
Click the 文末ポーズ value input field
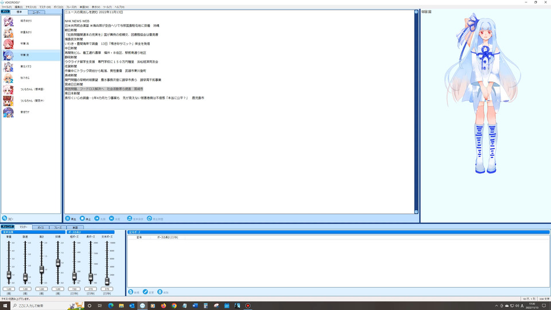(107, 289)
